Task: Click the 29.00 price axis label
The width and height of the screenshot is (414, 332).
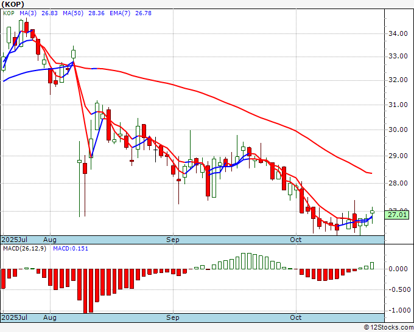Action: coord(398,156)
